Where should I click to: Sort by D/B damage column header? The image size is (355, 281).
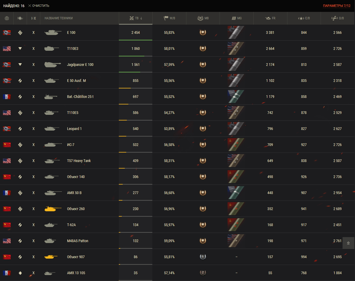[x=338, y=18]
